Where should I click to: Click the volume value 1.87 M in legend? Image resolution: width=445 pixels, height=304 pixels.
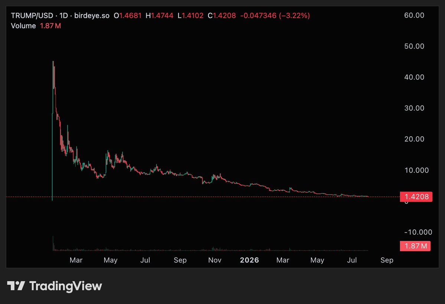pyautogui.click(x=50, y=26)
